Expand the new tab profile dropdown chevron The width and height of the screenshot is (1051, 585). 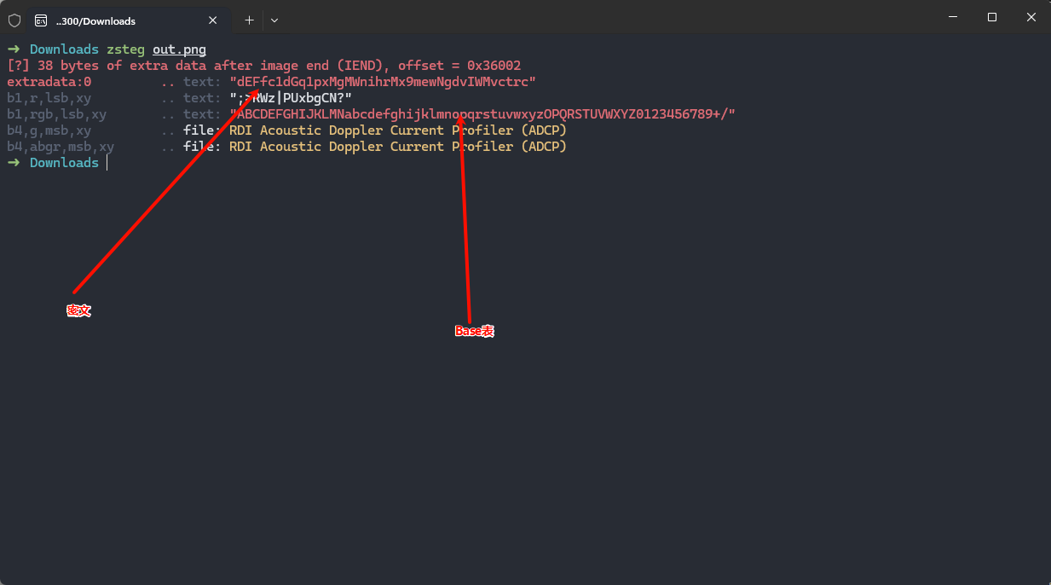click(x=274, y=20)
